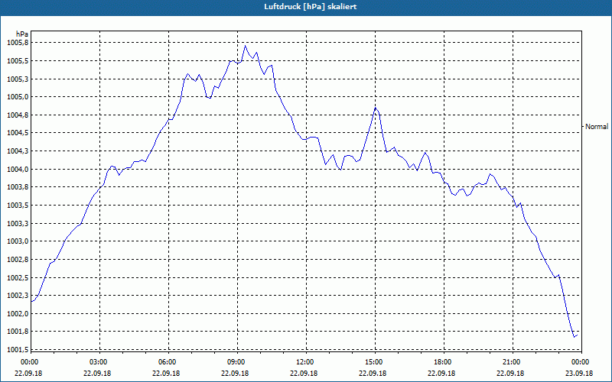The image size is (612, 382).
Task: Click the 1001,5 y-axis value
Action: 18,350
